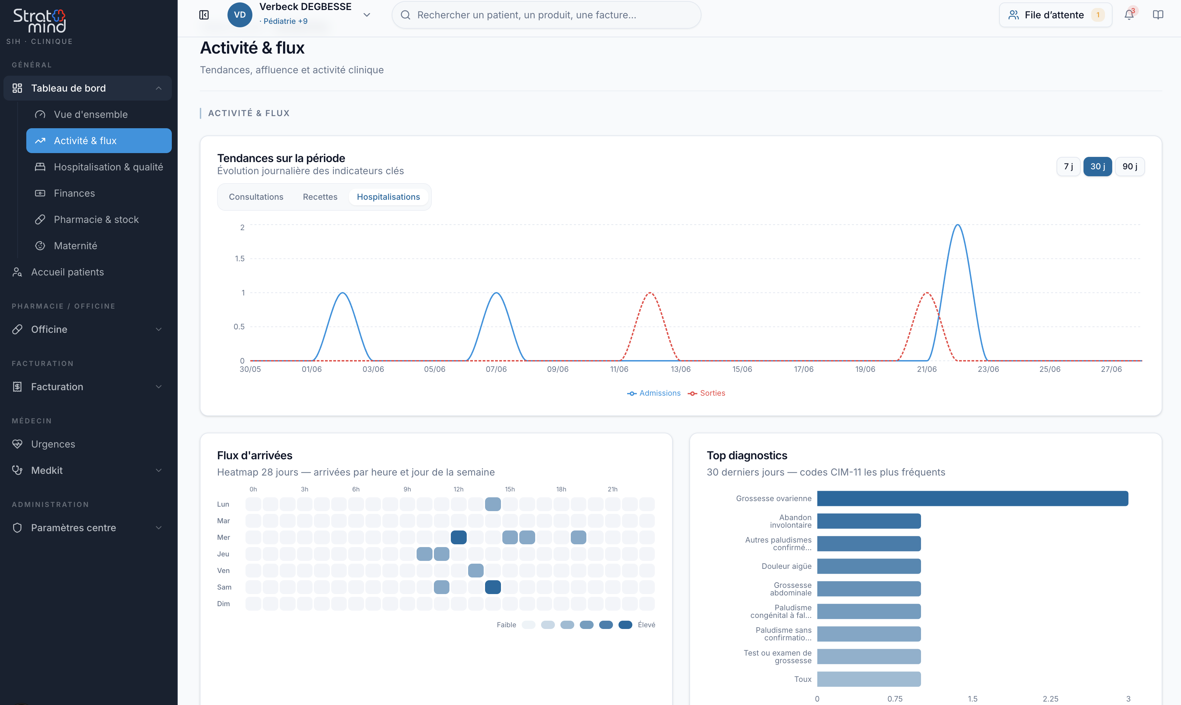1181x705 pixels.
Task: Open the notifications bell
Action: [1129, 15]
